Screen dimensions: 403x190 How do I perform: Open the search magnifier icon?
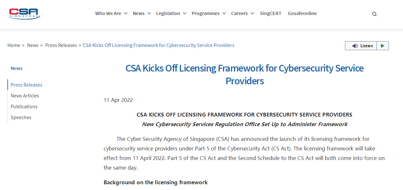374,14
